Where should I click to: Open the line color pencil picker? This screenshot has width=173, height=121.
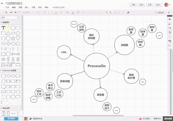(x=73, y=13)
